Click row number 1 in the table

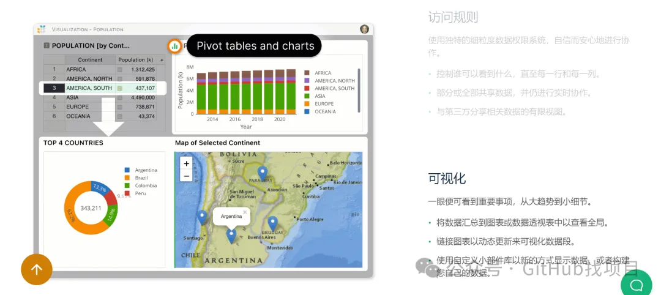click(x=54, y=70)
